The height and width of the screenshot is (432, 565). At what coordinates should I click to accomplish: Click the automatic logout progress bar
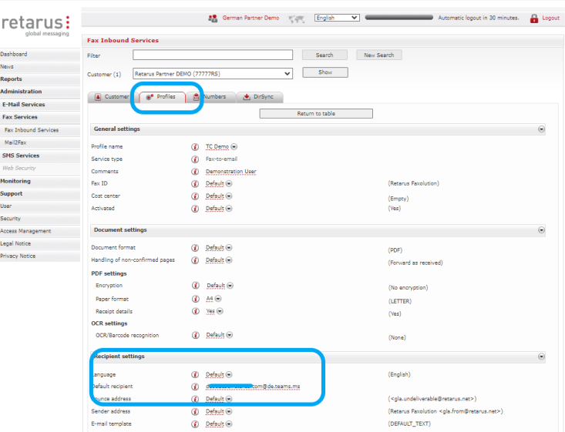[x=399, y=18]
